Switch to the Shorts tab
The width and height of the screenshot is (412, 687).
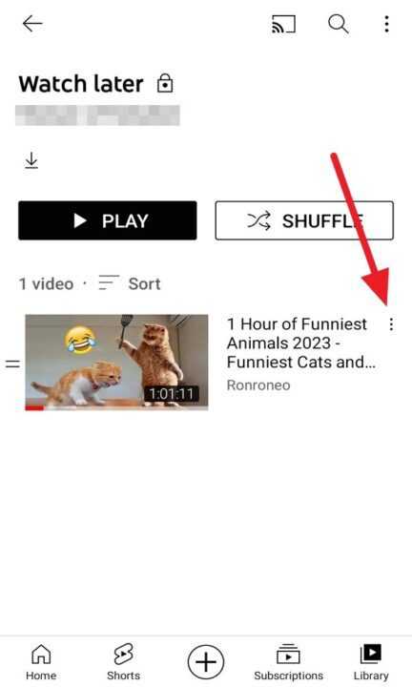[123, 661]
